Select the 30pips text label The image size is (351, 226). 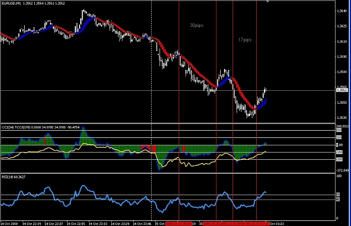(x=197, y=25)
